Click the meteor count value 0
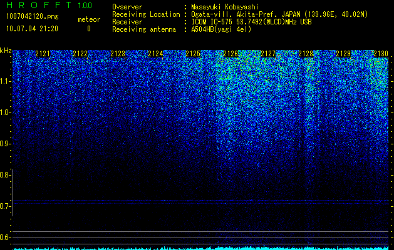Image resolution: width=394 pixels, height=250 pixels. (x=89, y=29)
